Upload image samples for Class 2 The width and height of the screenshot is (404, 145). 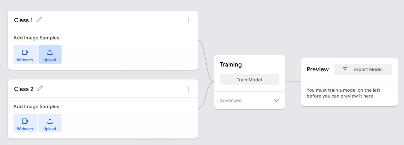coord(50,123)
